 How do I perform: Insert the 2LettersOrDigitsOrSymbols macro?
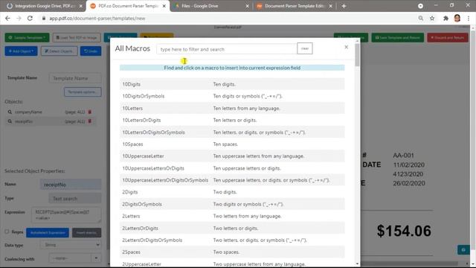click(x=232, y=240)
